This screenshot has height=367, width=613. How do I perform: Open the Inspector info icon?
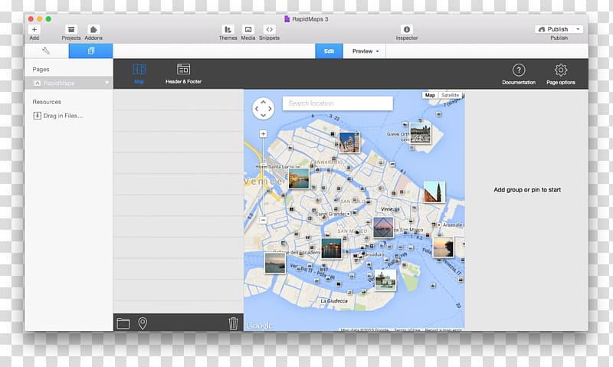(407, 29)
